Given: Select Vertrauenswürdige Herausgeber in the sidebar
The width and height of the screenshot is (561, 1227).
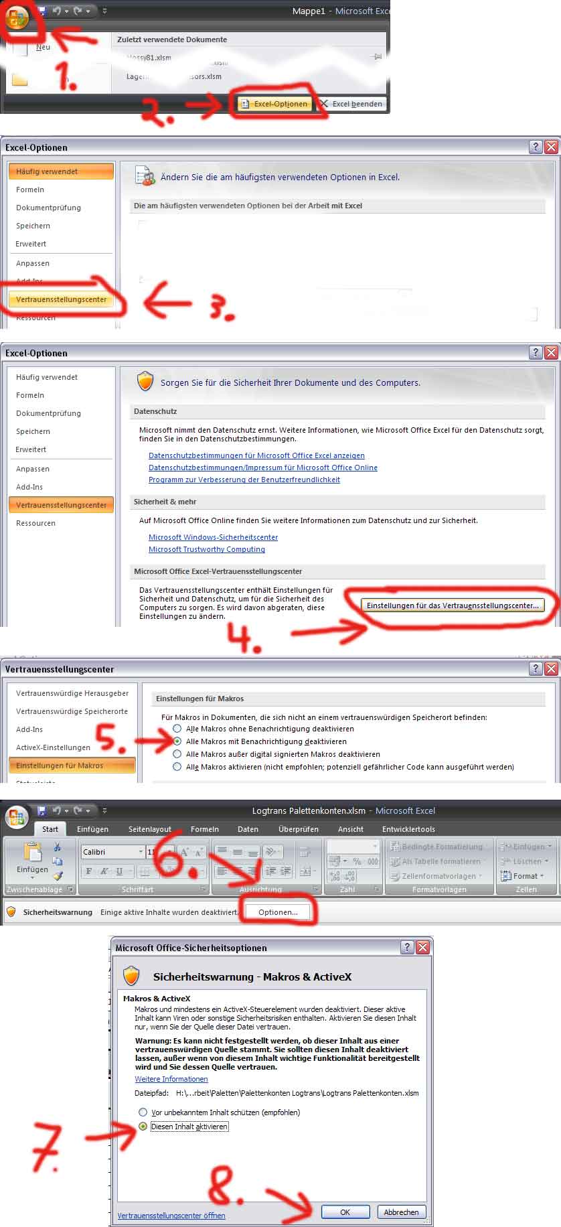Looking at the screenshot, I should click(72, 693).
